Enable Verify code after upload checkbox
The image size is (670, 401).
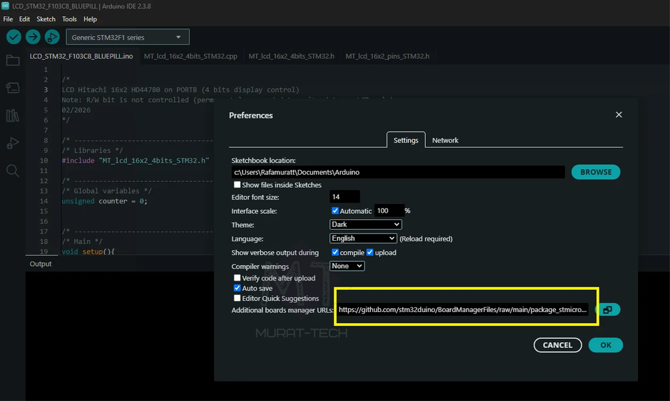237,277
